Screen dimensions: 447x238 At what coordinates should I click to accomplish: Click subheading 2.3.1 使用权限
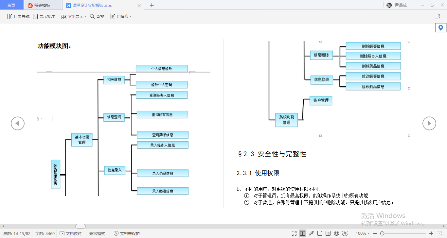[x=258, y=173]
